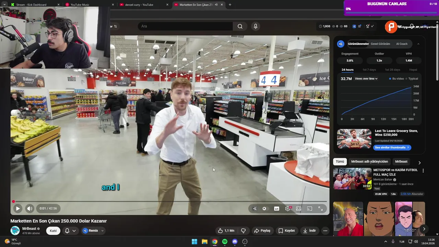Share the video via Paylaş button
The image size is (439, 247).
(x=262, y=231)
